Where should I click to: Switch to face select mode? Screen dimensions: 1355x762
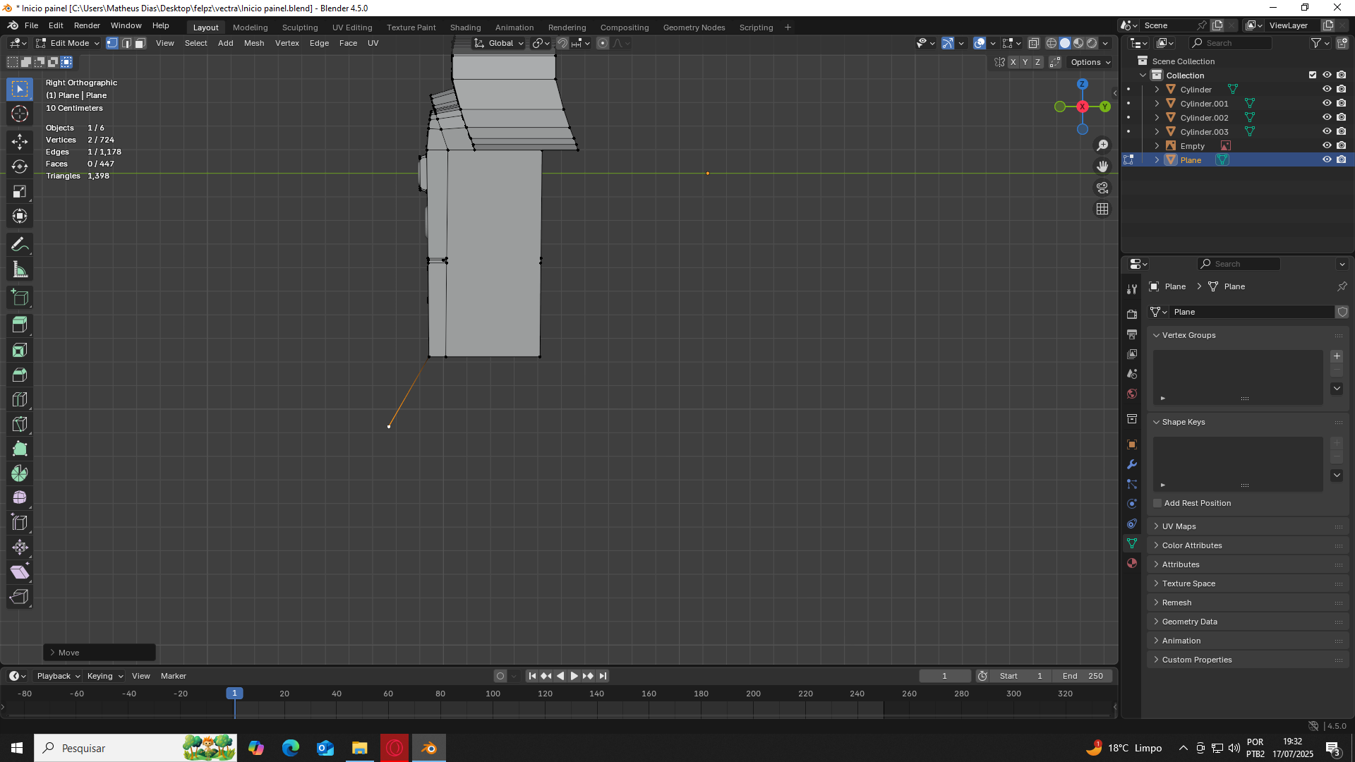(x=140, y=43)
